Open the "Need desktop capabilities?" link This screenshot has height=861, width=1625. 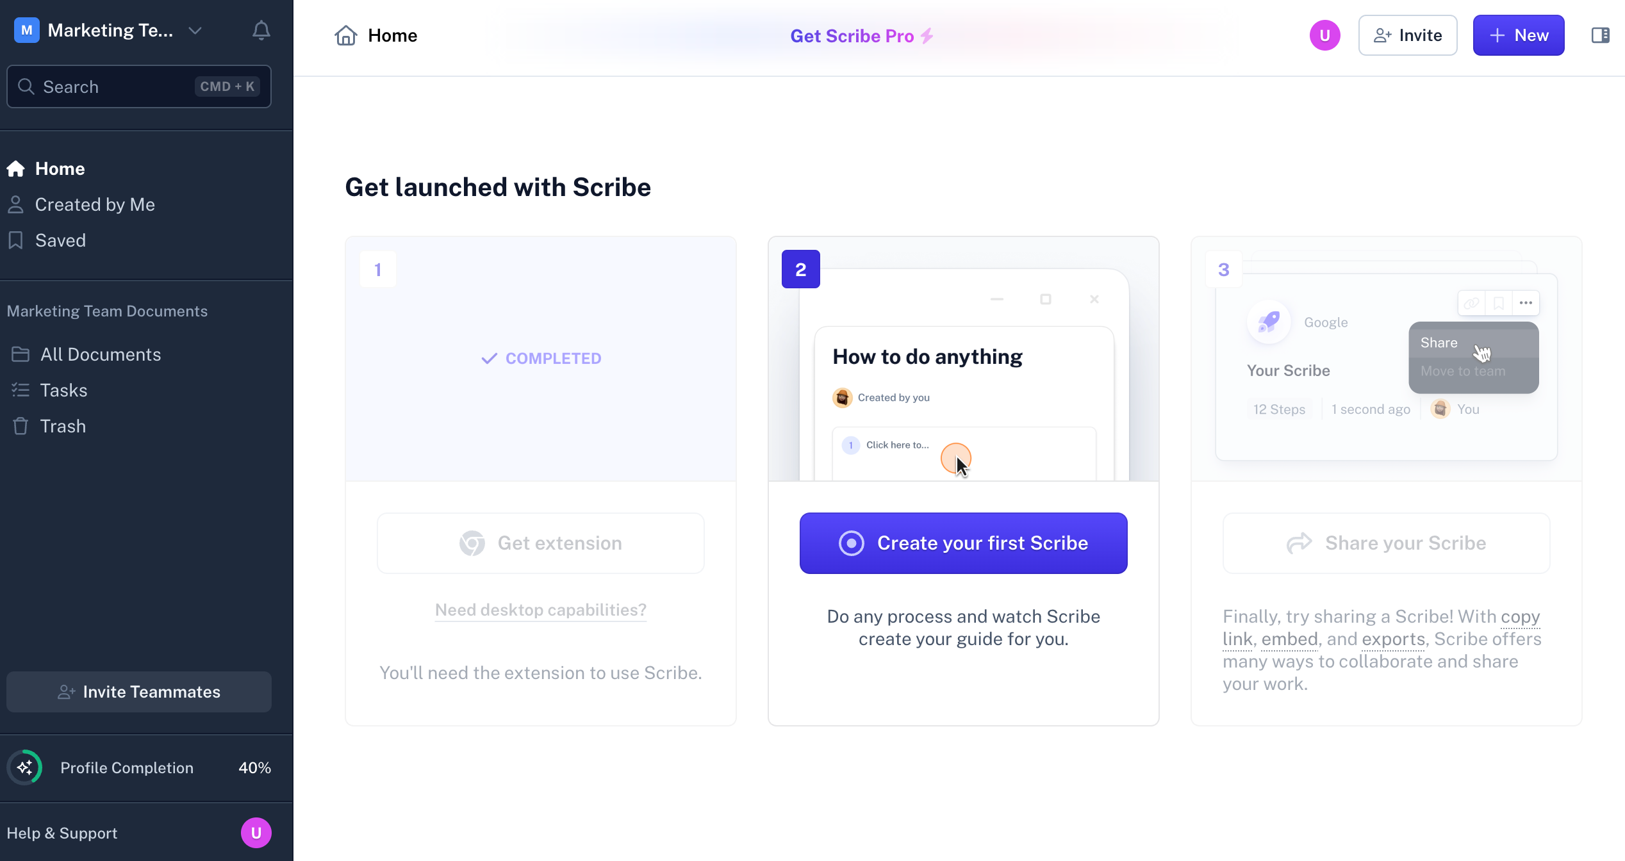[x=540, y=610]
